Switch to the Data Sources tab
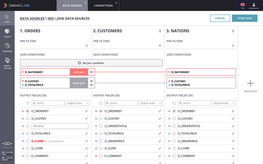Image resolution: width=263 pixels, height=164 pixels. pyautogui.click(x=72, y=5)
